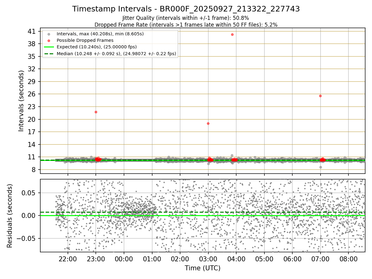Click the 26 y-axis tick label
This screenshot has height=279, width=372.
[32, 94]
